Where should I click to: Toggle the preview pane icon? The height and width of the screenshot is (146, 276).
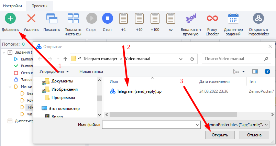pyautogui.click(x=255, y=71)
